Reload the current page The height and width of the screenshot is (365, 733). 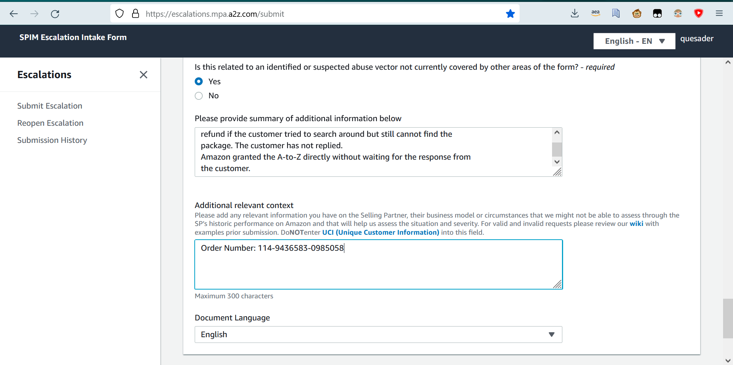pos(55,14)
